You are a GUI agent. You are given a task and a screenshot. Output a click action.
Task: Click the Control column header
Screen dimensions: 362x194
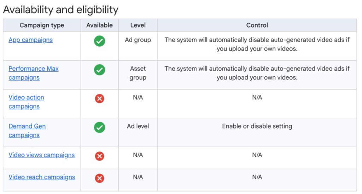pos(257,25)
